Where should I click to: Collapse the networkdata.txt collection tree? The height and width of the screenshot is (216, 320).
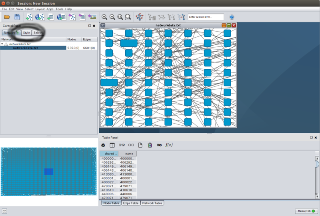tap(2, 44)
